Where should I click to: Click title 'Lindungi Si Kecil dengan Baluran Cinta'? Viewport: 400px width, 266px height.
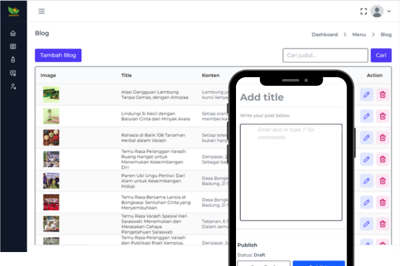click(x=155, y=116)
